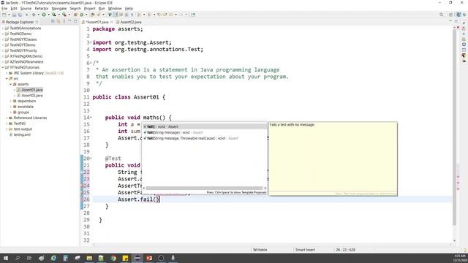This screenshot has height=263, width=468.
Task: Collapse the YTTestNGTutorials project
Action: click(x=3, y=67)
